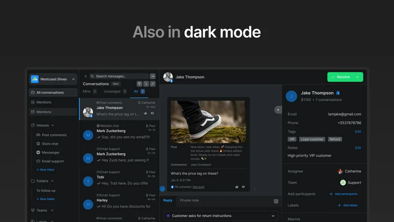Open Jake Thompson conversation in list

pos(119,109)
